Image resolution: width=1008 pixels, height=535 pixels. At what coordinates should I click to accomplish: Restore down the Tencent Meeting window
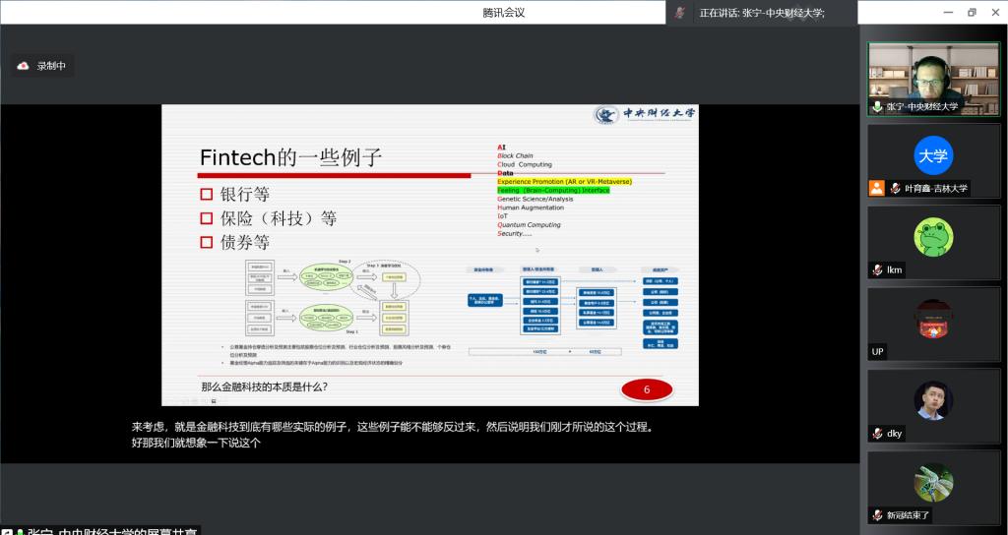coord(972,13)
